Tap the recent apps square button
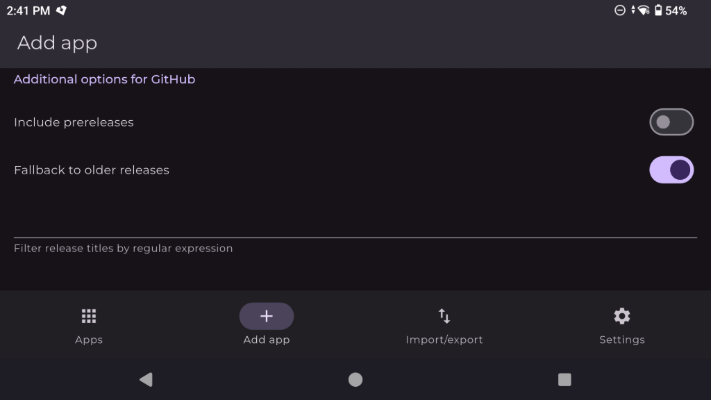Viewport: 711px width, 400px height. pyautogui.click(x=564, y=379)
